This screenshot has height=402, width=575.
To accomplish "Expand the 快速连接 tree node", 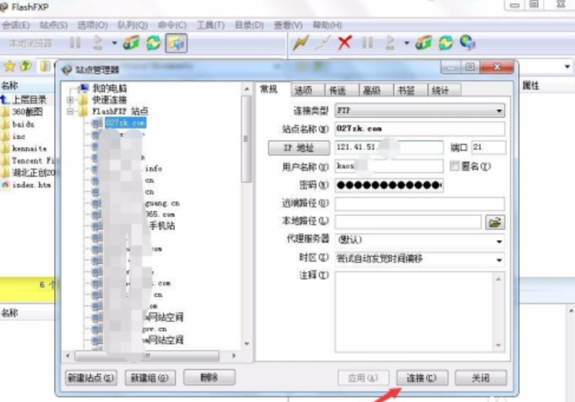I will tap(70, 100).
